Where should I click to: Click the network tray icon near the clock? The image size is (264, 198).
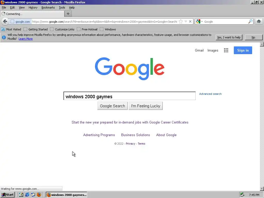(242, 195)
